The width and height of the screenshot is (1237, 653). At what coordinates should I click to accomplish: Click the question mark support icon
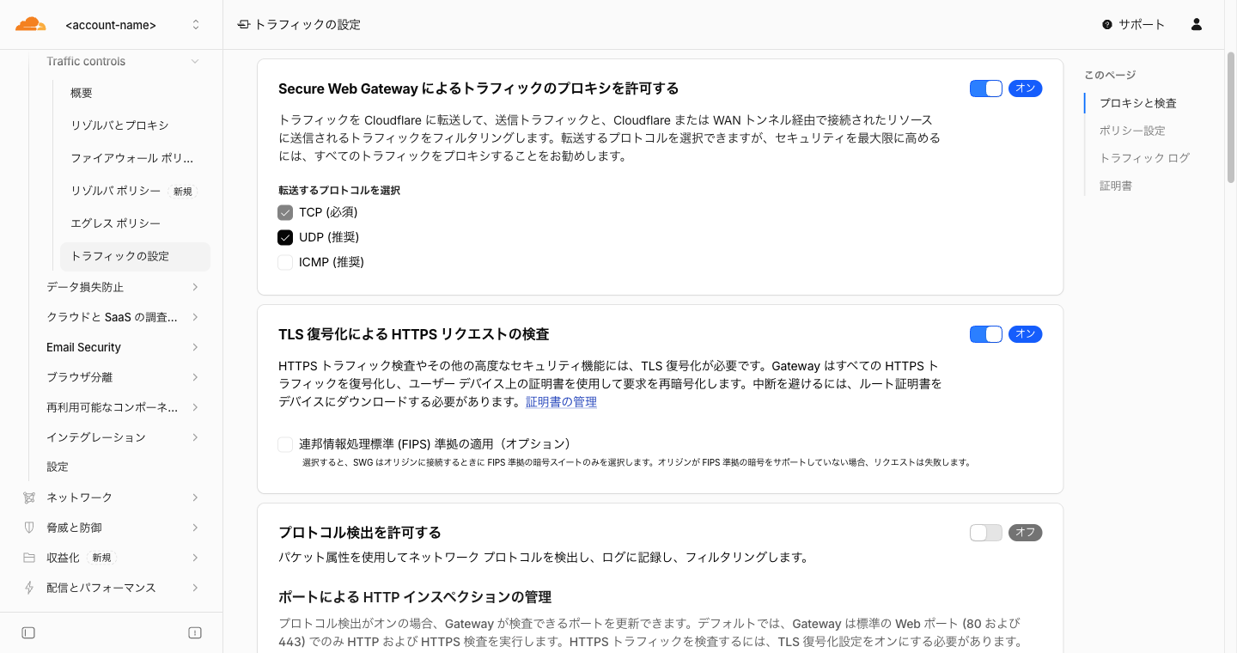(x=1107, y=25)
